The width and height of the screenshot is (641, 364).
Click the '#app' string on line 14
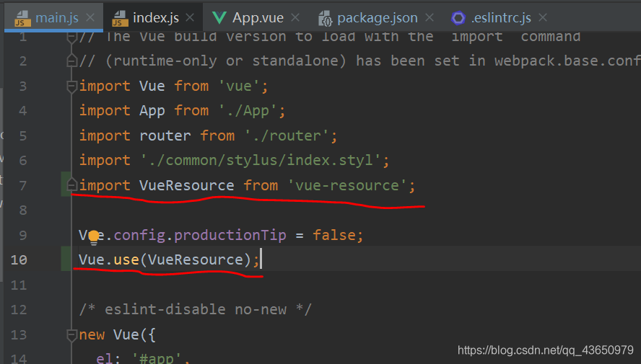click(158, 358)
